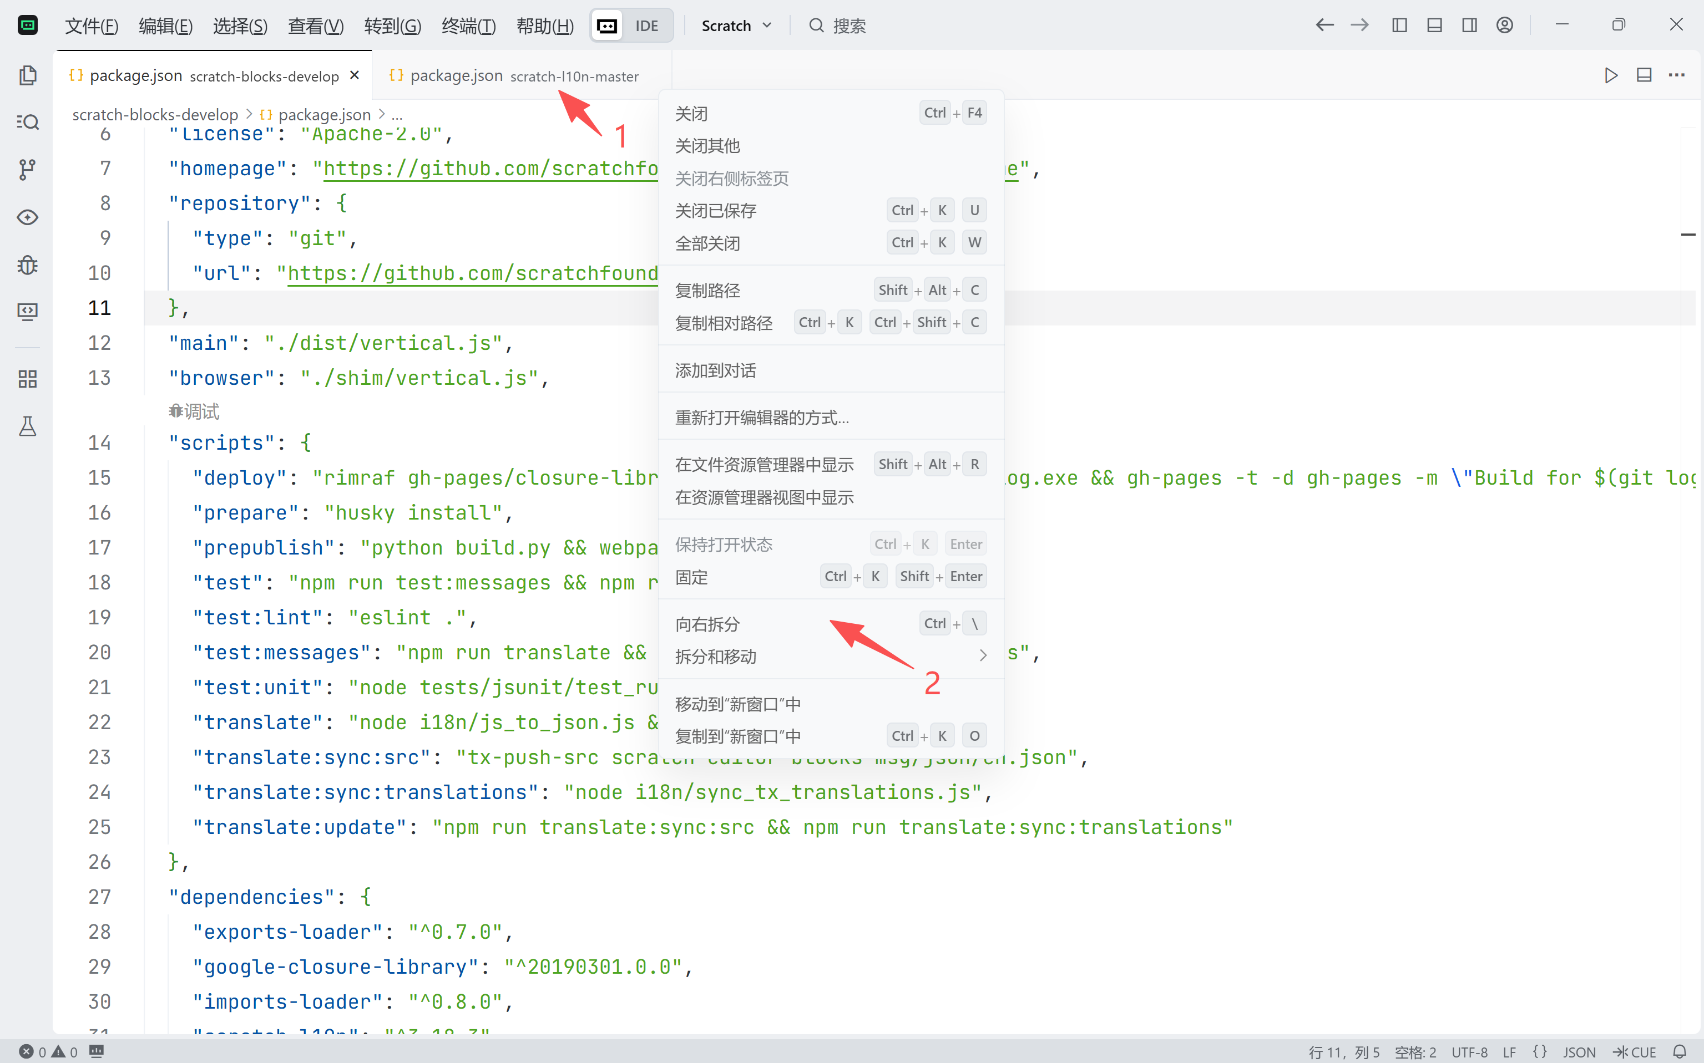Viewport: 1704px width, 1063px height.
Task: Open the Extensions grid icon in sidebar
Action: point(27,380)
